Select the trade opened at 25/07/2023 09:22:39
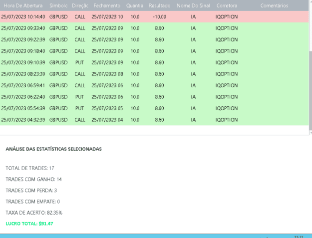 [x=154, y=39]
